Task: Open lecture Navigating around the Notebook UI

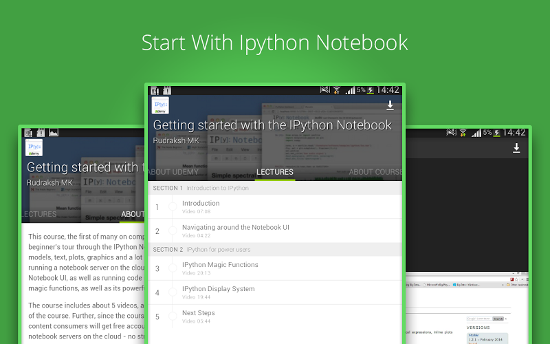Action: pos(275,231)
